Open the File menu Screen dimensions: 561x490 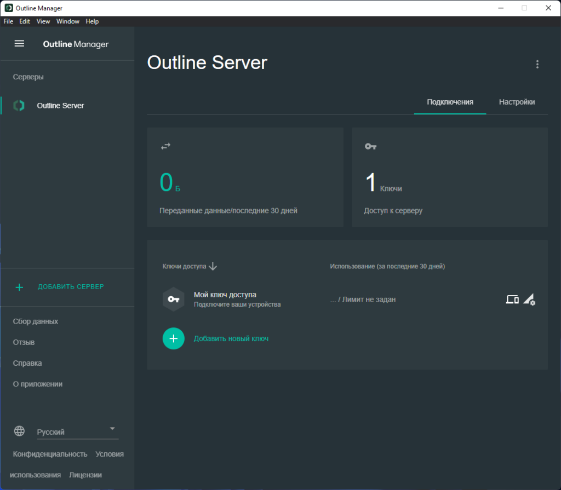[x=8, y=21]
